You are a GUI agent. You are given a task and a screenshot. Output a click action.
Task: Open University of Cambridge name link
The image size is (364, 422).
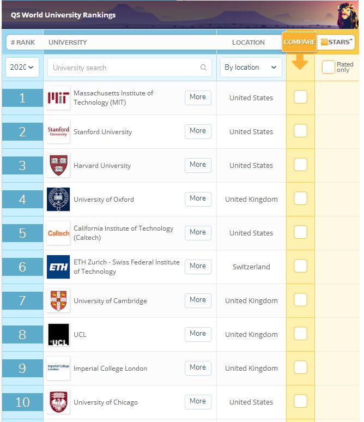[x=110, y=301]
